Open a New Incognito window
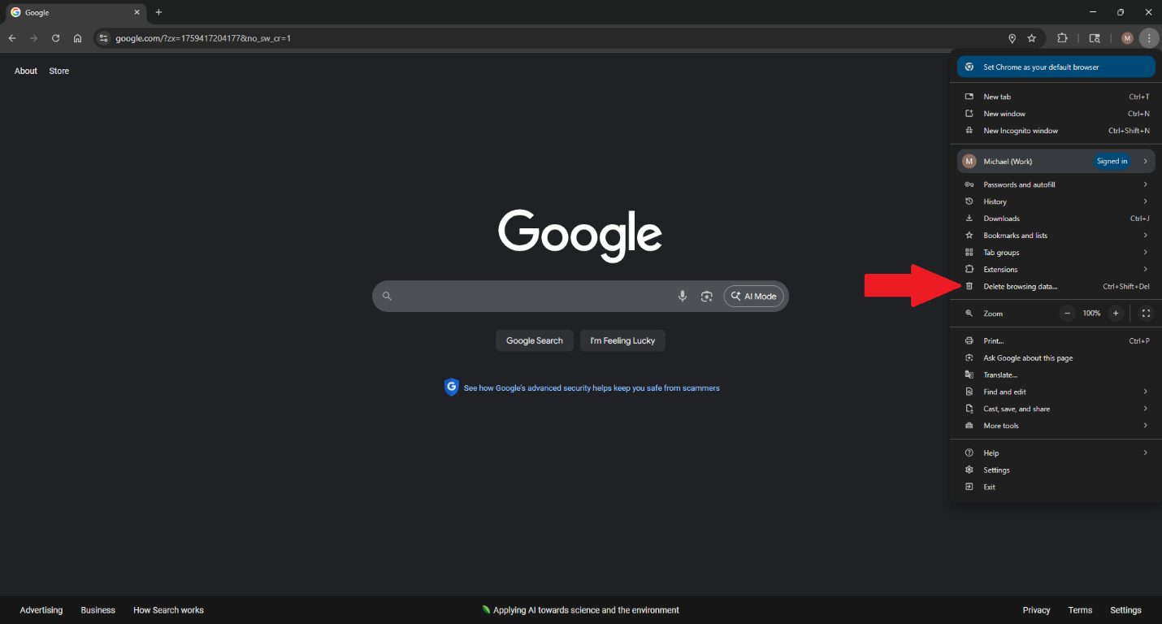 pyautogui.click(x=1056, y=131)
